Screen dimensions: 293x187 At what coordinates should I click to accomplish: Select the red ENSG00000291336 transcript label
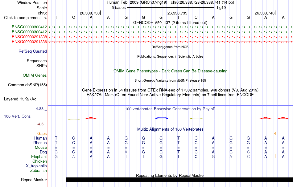(x=29, y=42)
